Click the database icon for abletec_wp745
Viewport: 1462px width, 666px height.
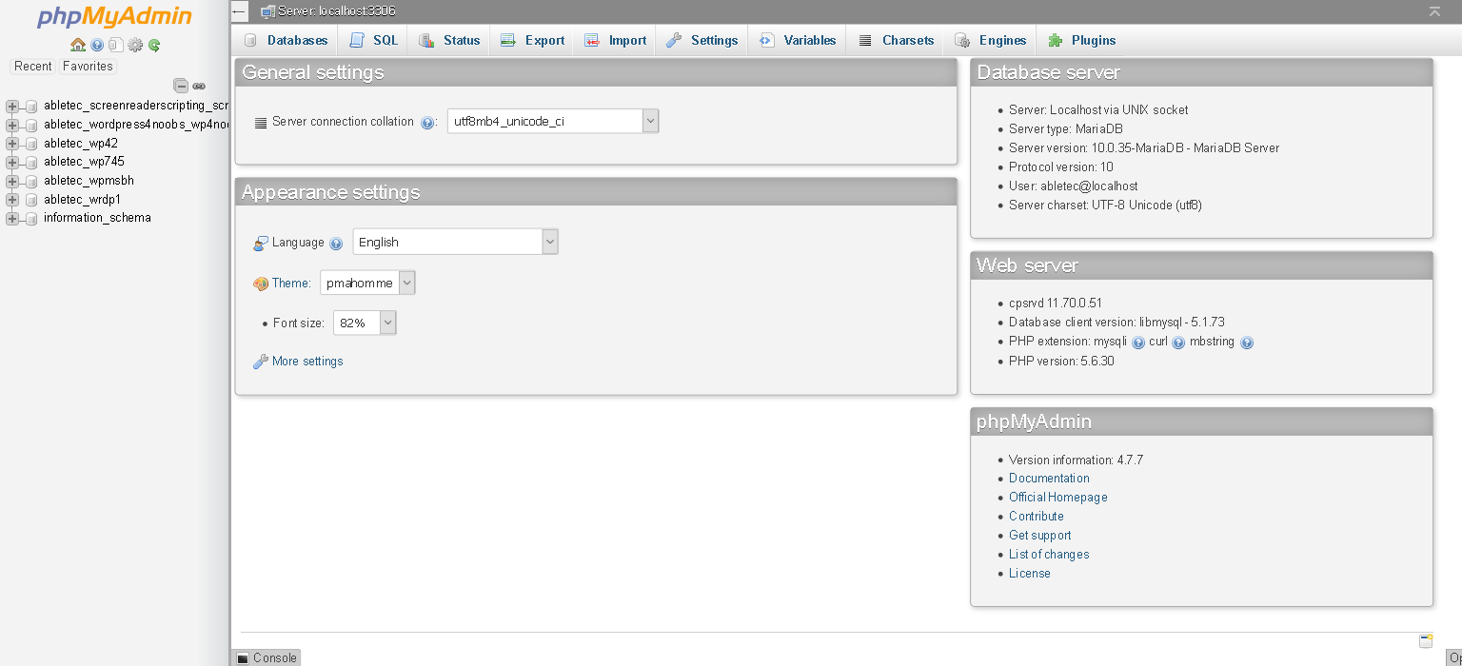click(31, 163)
